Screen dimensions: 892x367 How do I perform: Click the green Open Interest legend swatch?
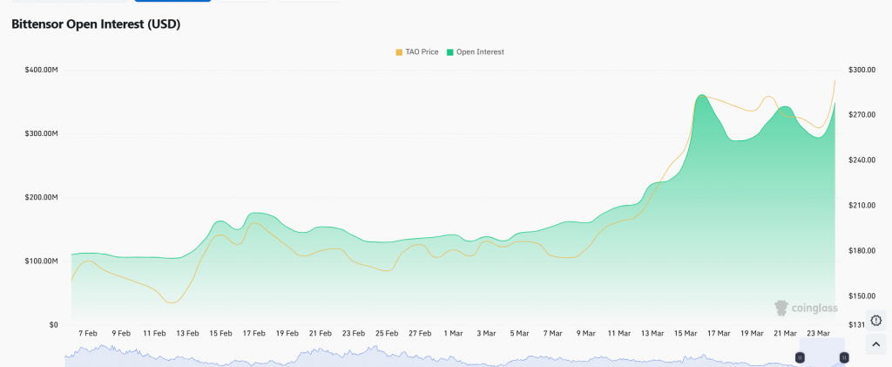450,52
